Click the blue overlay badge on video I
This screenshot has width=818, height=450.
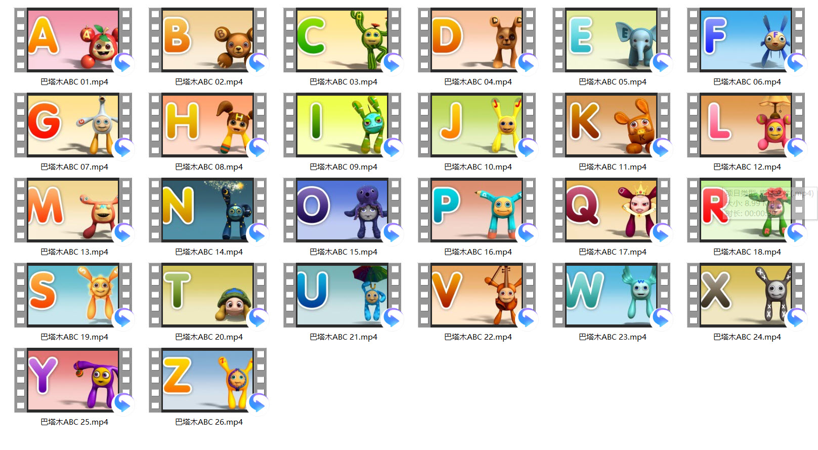pyautogui.click(x=393, y=149)
